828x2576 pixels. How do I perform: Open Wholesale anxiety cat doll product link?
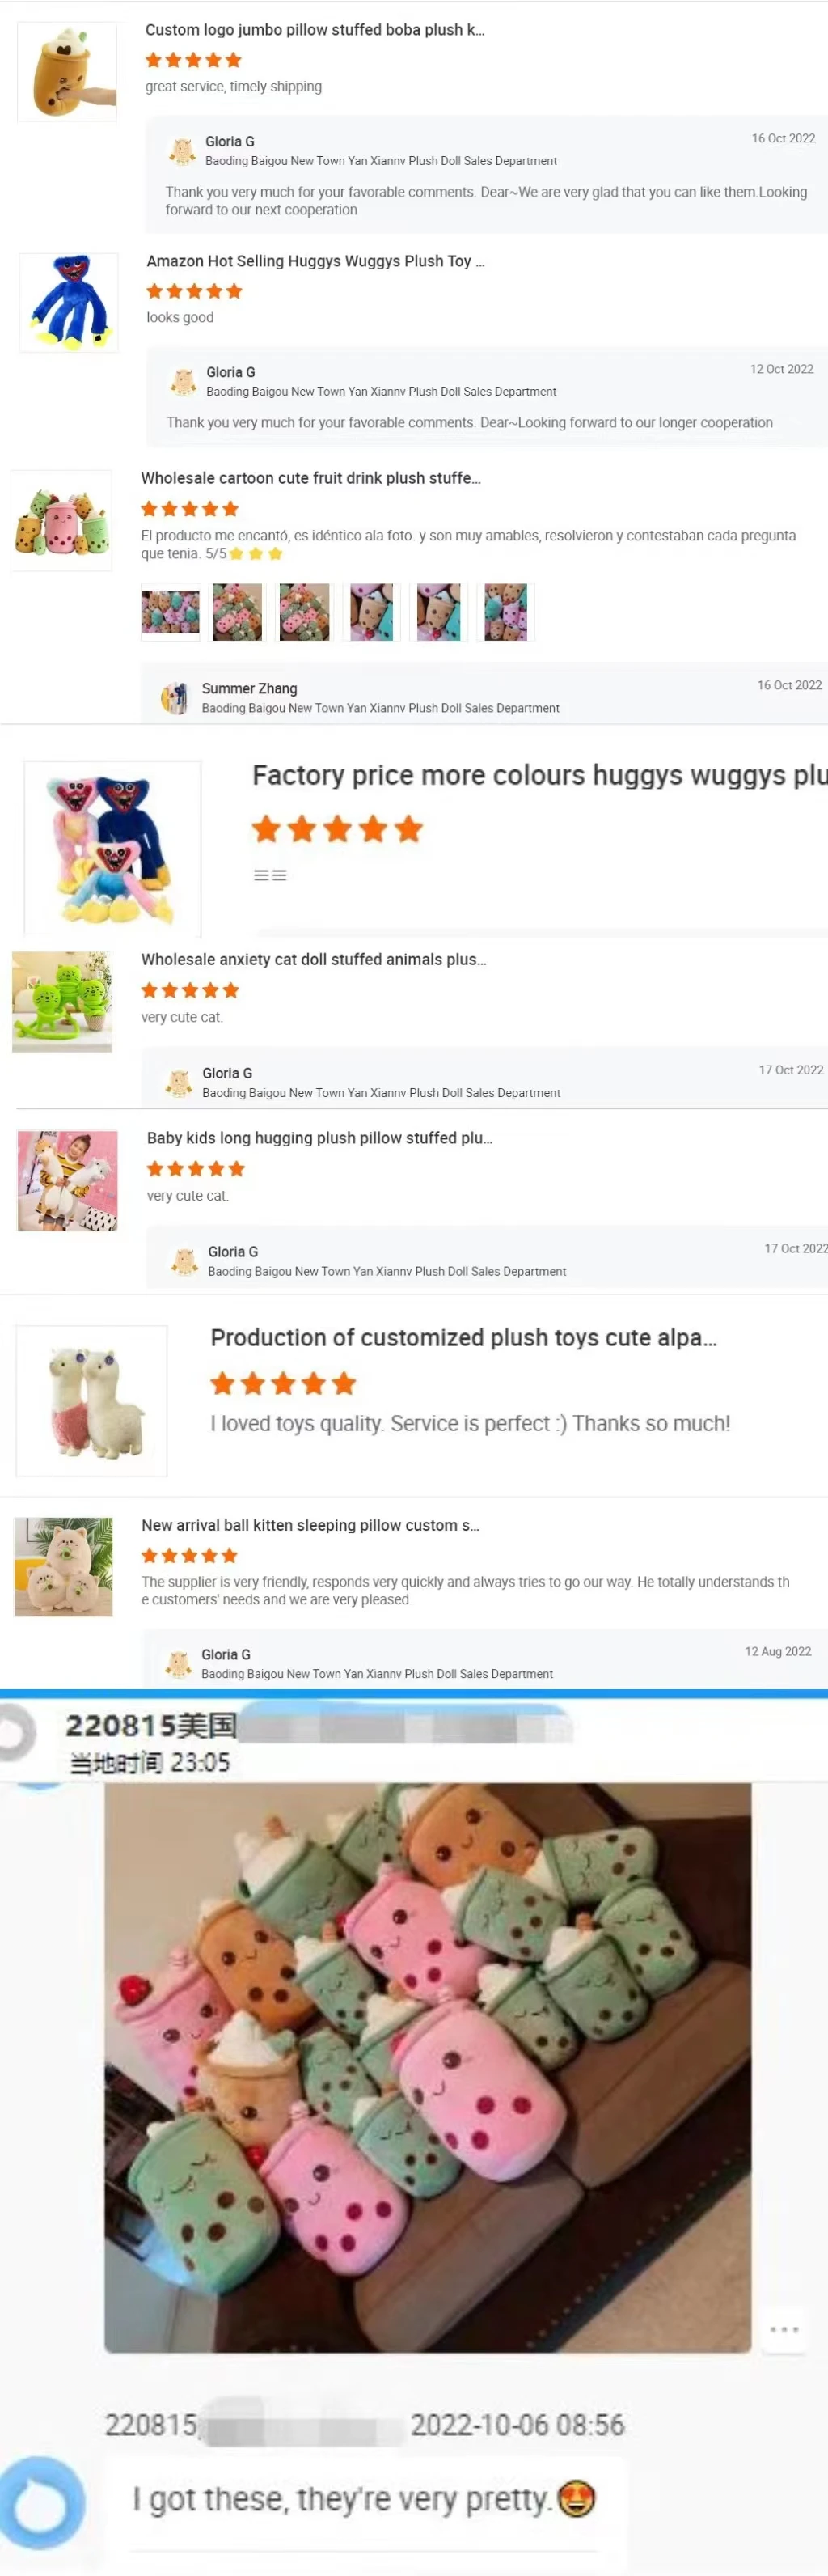pos(313,959)
